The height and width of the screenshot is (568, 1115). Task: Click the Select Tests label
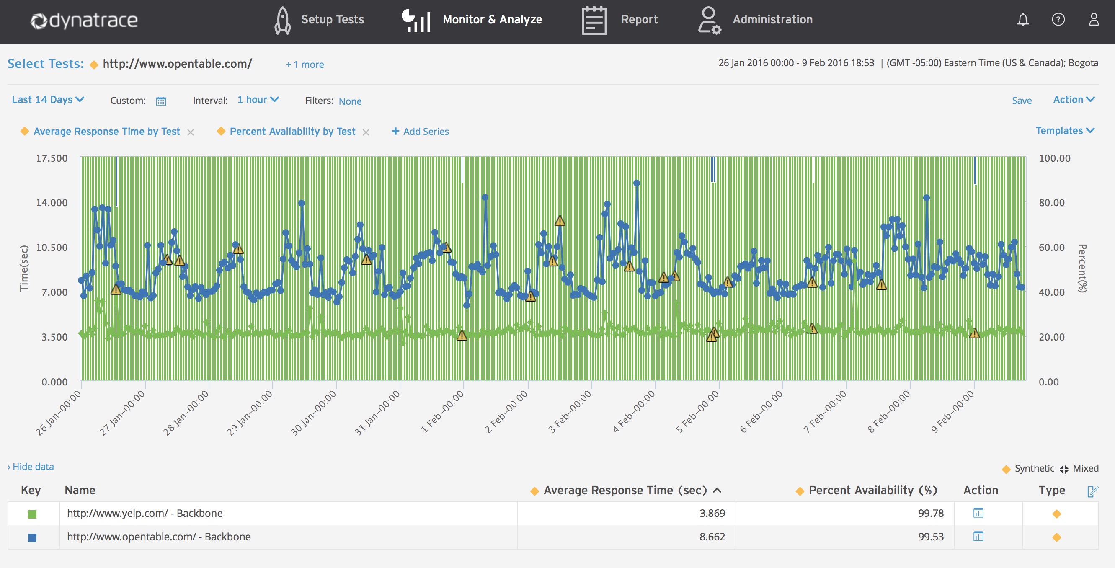click(x=46, y=64)
